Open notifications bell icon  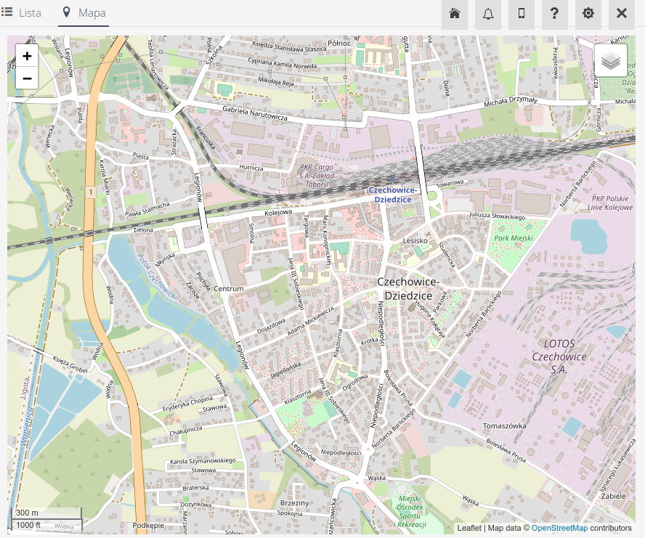point(488,14)
